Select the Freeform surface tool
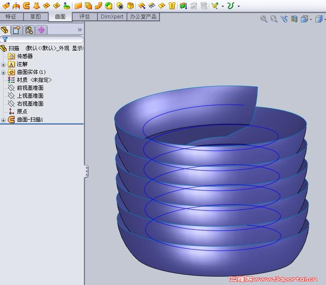Screen dimensions: 326x285 pyautogui.click(x=66, y=6)
